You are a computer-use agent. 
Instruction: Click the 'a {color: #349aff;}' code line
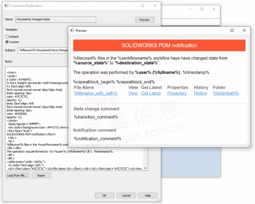19,80
